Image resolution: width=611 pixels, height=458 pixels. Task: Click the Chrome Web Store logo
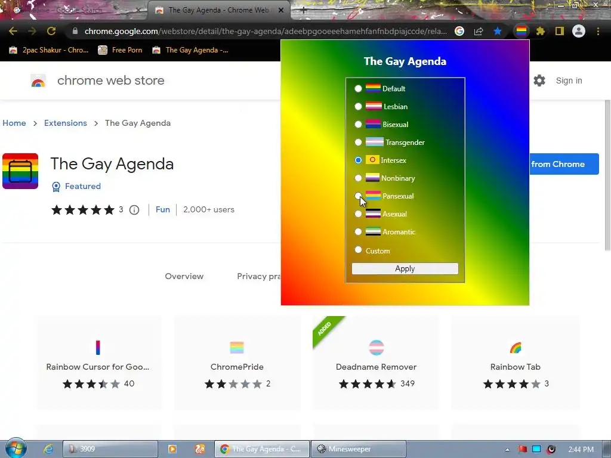click(38, 81)
